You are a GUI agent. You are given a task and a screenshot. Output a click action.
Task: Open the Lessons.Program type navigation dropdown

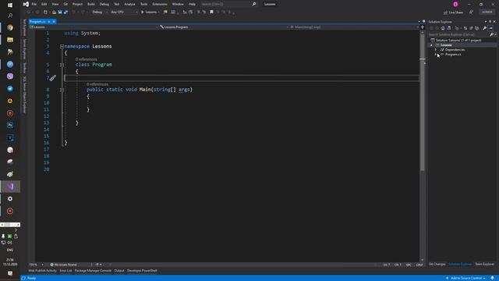224,27
